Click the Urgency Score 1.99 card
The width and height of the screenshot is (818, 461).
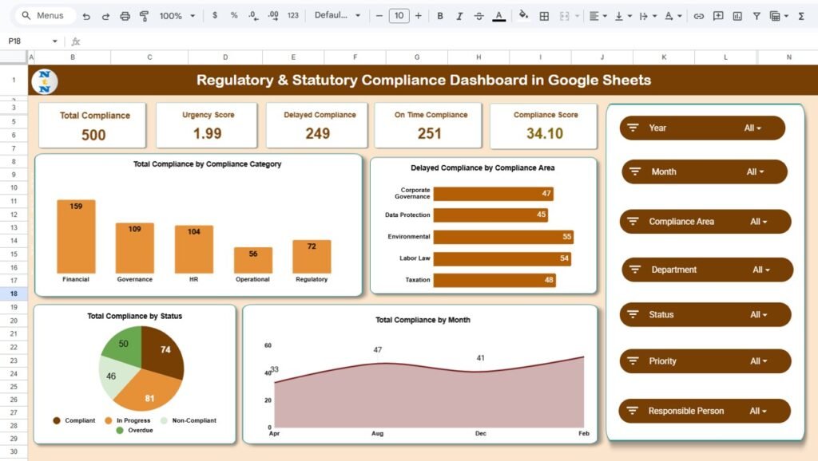tap(207, 125)
